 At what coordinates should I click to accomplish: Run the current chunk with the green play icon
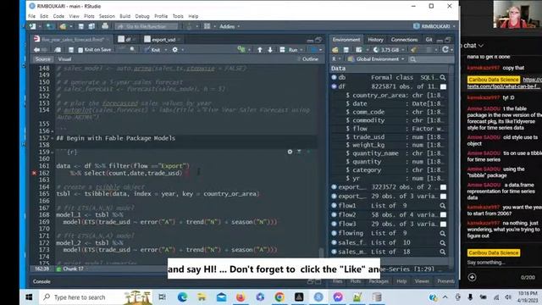pos(308,152)
